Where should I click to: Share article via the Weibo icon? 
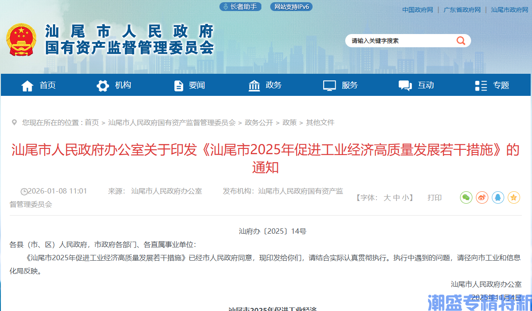pyautogui.click(x=482, y=197)
